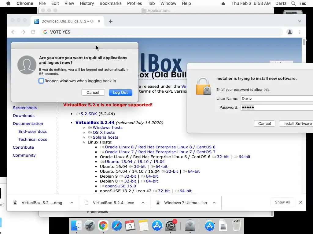Open Debian 9 64-bit link
The height and width of the screenshot is (234, 313).
tap(152, 176)
